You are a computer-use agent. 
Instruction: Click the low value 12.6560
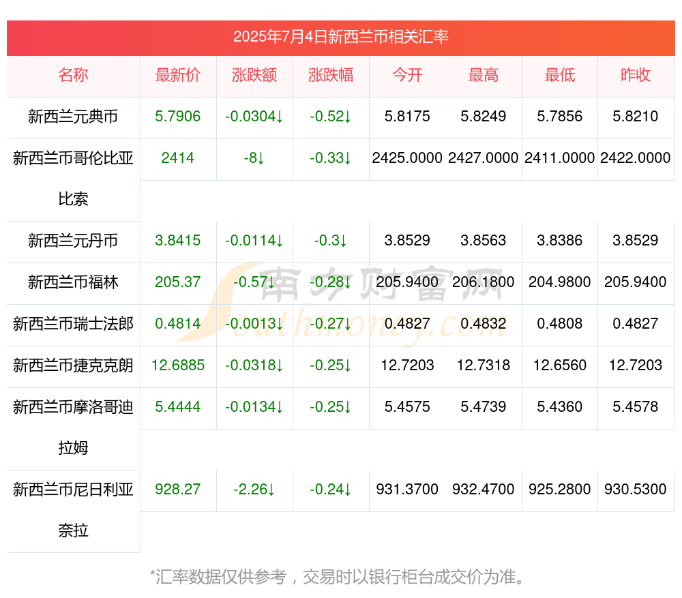pos(560,365)
